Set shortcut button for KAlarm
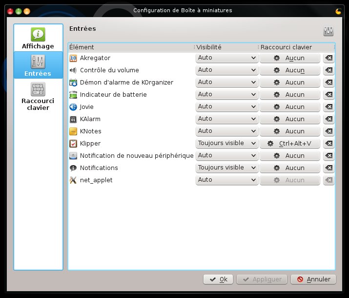This screenshot has width=349, height=298. click(290, 119)
